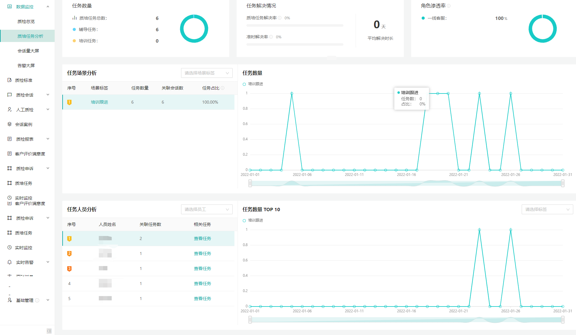This screenshot has width=576, height=335.
Task: Click the 人员姓名 column header
Action: pos(107,224)
